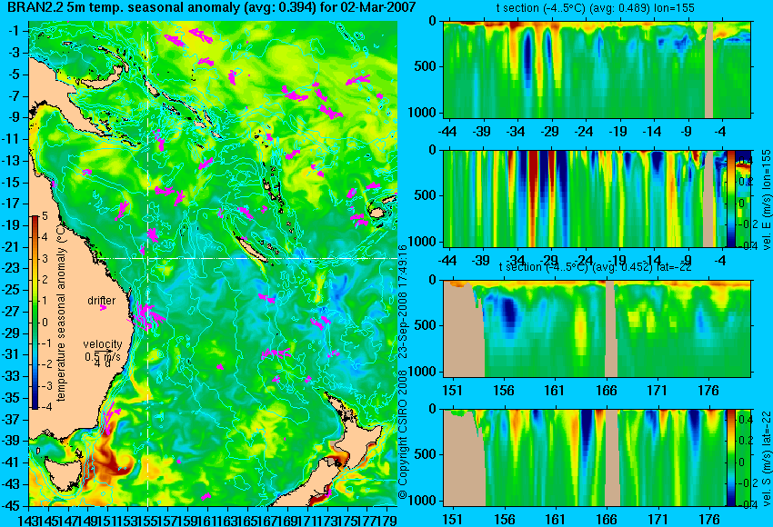This screenshot has height=527, width=773.
Task: Click the '1000' depth label of the vel. S plot
Action: [x=423, y=501]
